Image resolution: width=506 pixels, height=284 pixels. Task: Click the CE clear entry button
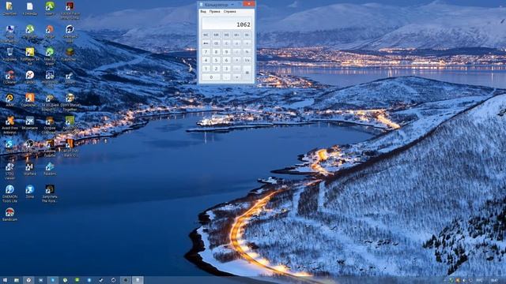pos(216,43)
